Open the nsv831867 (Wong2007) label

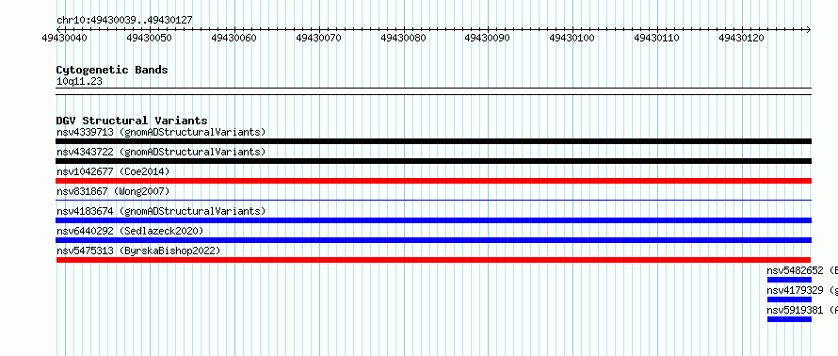click(113, 191)
